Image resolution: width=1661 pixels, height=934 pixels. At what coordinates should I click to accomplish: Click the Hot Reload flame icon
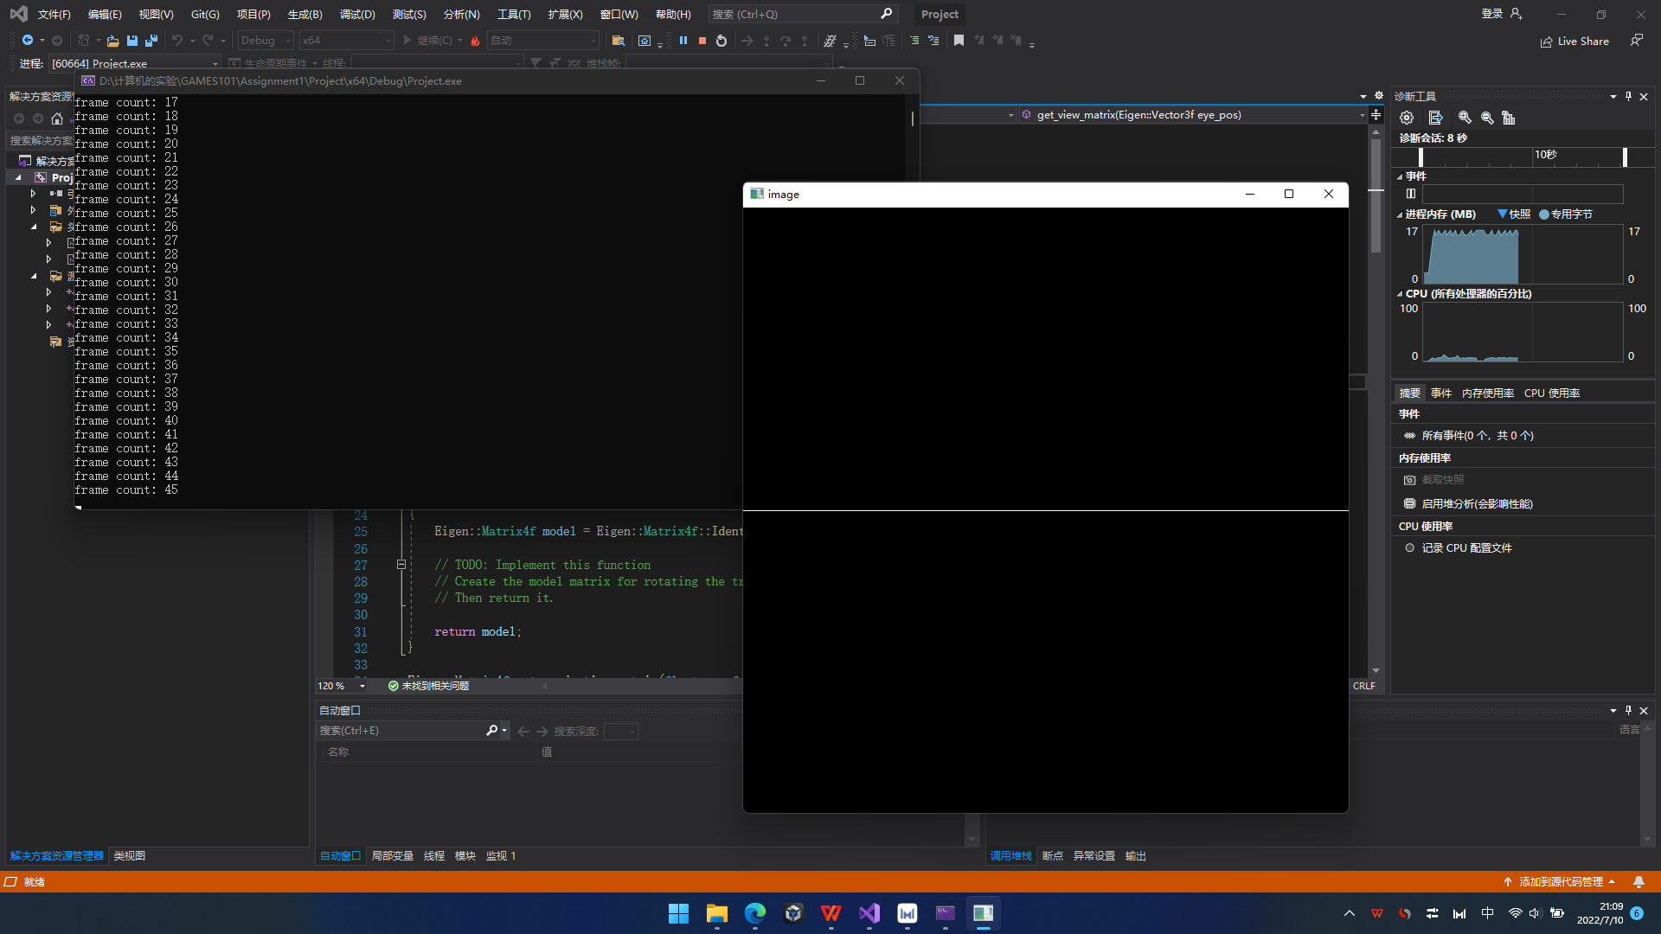(475, 41)
